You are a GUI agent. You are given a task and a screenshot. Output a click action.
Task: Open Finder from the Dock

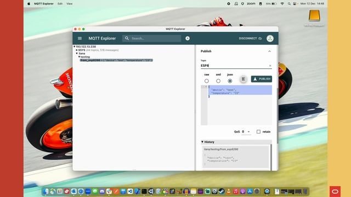[x=46, y=192]
